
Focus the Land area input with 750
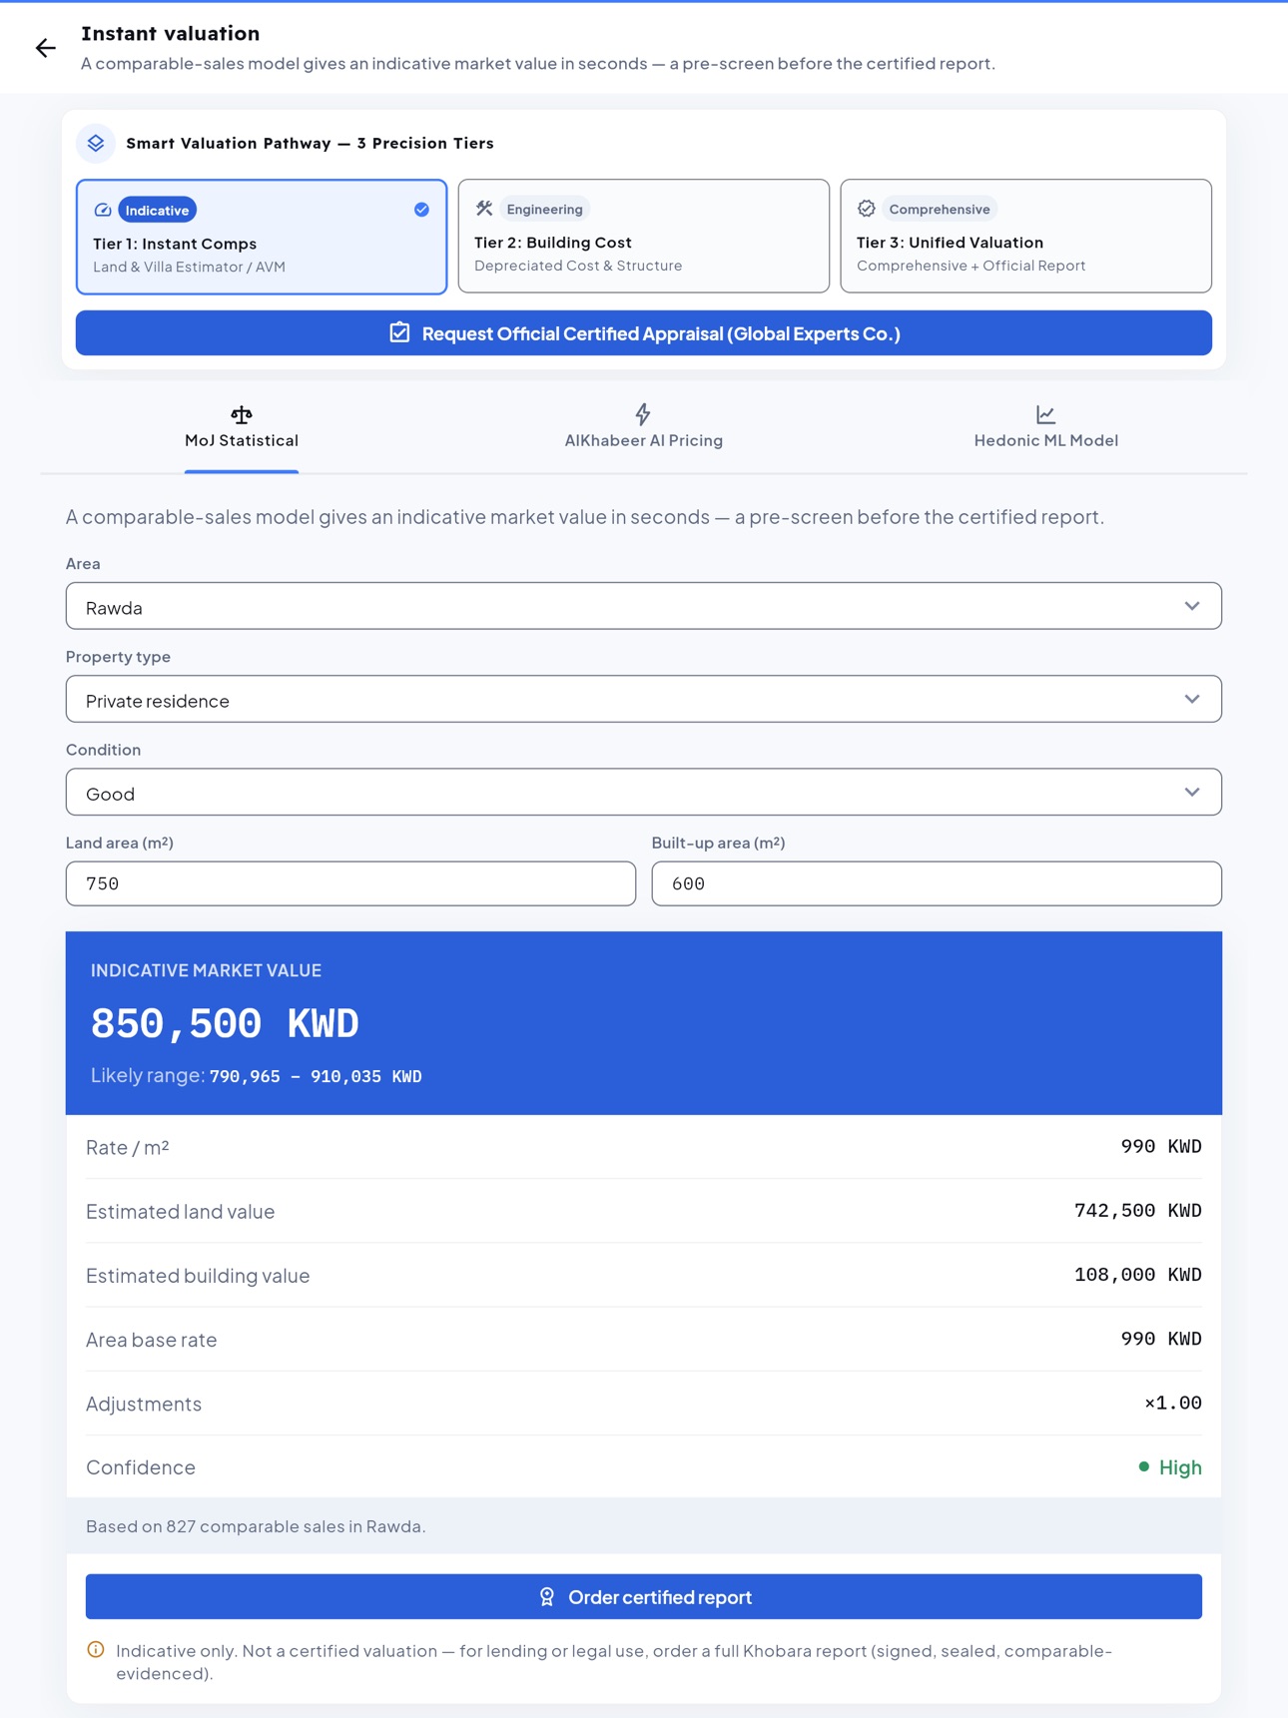350,883
